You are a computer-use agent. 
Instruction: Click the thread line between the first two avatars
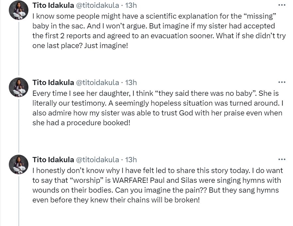[x=19, y=49]
